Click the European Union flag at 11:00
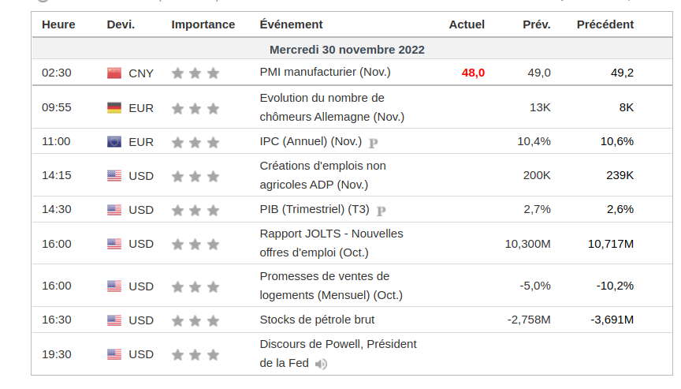Screen dimensions: 681x389 point(114,142)
